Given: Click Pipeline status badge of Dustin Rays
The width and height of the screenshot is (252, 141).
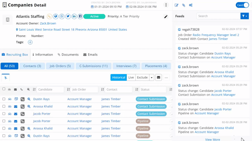Looking at the screenshot, I should (x=143, y=136).
